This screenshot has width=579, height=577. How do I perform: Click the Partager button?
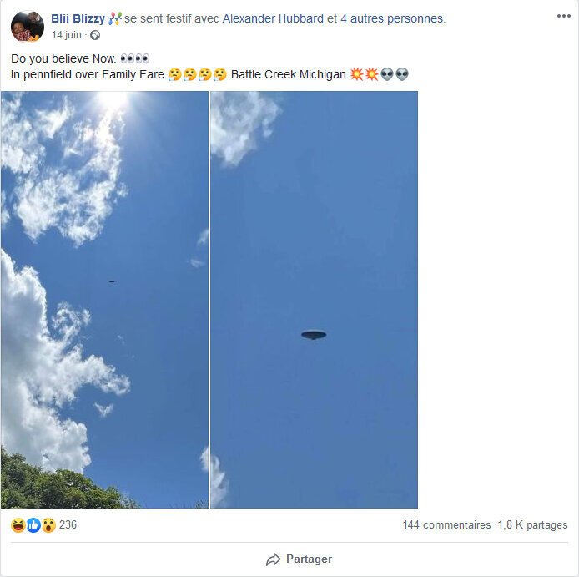[x=299, y=559]
